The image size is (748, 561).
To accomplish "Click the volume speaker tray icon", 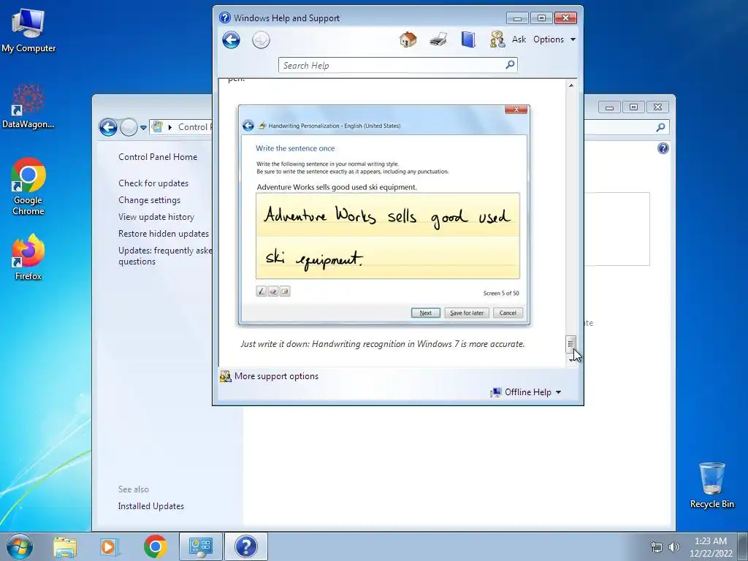I will (x=673, y=547).
